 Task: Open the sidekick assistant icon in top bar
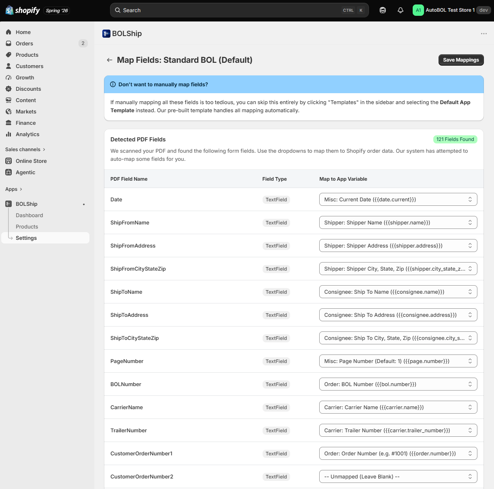coord(383,10)
